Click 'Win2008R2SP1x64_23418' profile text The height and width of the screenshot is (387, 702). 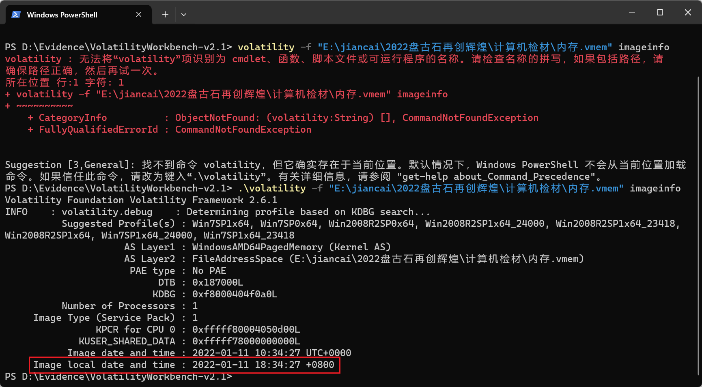tap(615, 224)
